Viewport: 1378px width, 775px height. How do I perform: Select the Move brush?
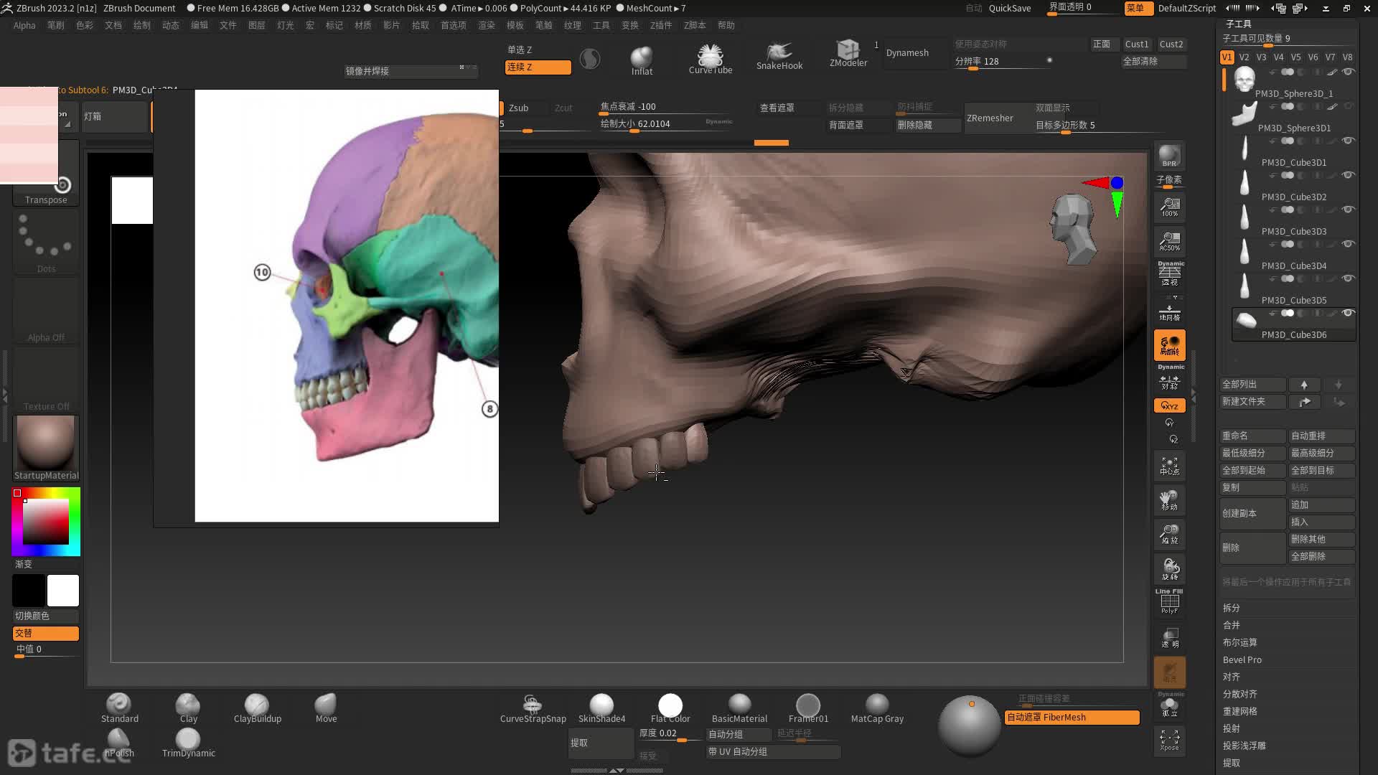(x=326, y=708)
